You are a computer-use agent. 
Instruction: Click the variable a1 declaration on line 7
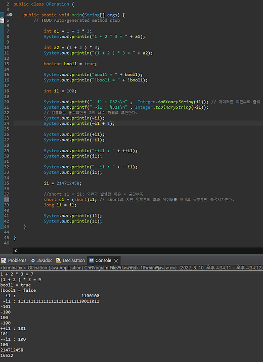[x=56, y=31]
